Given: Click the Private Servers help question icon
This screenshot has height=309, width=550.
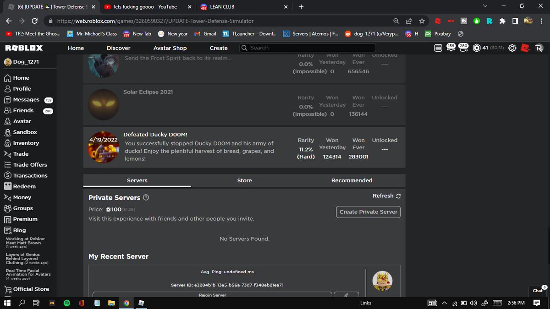Looking at the screenshot, I should [146, 198].
